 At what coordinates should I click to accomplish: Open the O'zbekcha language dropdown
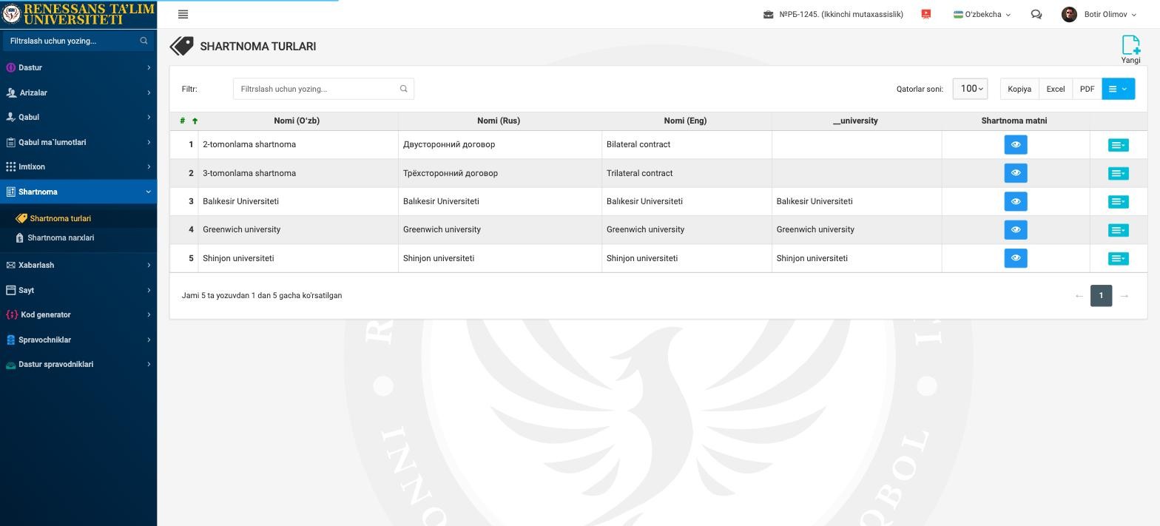(x=982, y=14)
